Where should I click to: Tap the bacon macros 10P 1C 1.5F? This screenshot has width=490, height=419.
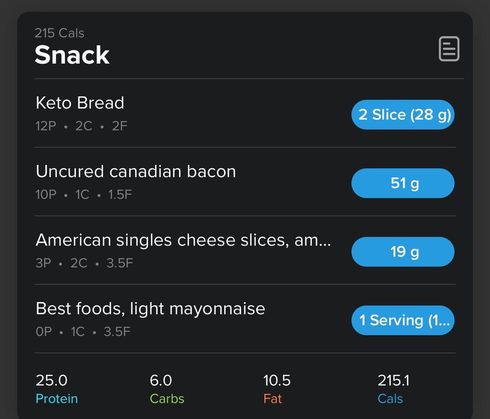(x=84, y=195)
